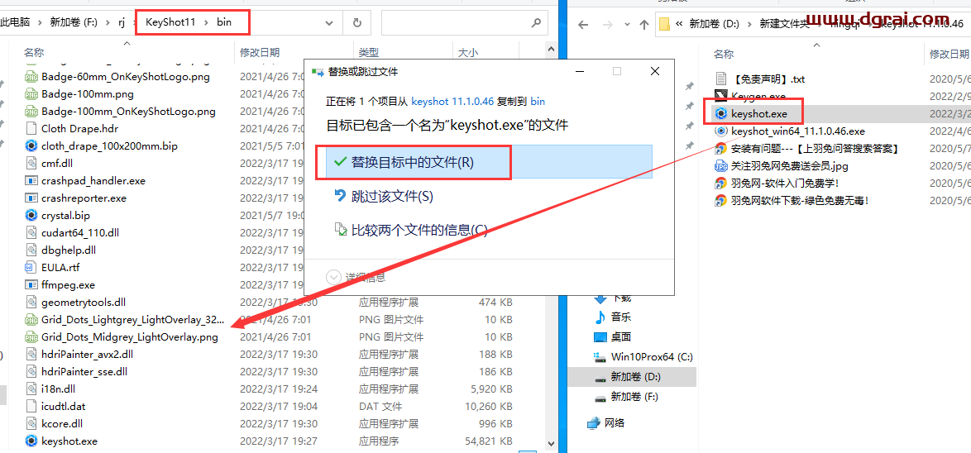
Task: Sort by 修改日期 column header in left window
Action: pyautogui.click(x=260, y=53)
